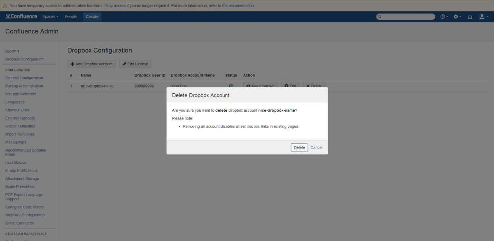The image size is (494, 241).
Task: Click the search field in header
Action: [x=405, y=17]
